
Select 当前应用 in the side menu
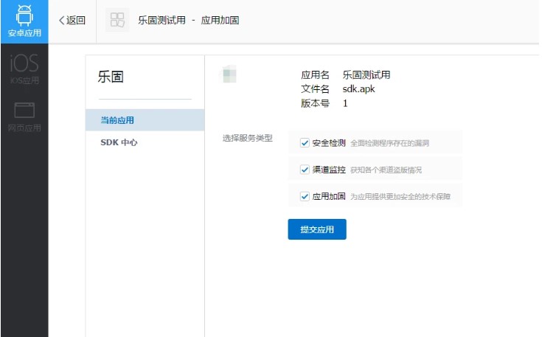pos(117,120)
